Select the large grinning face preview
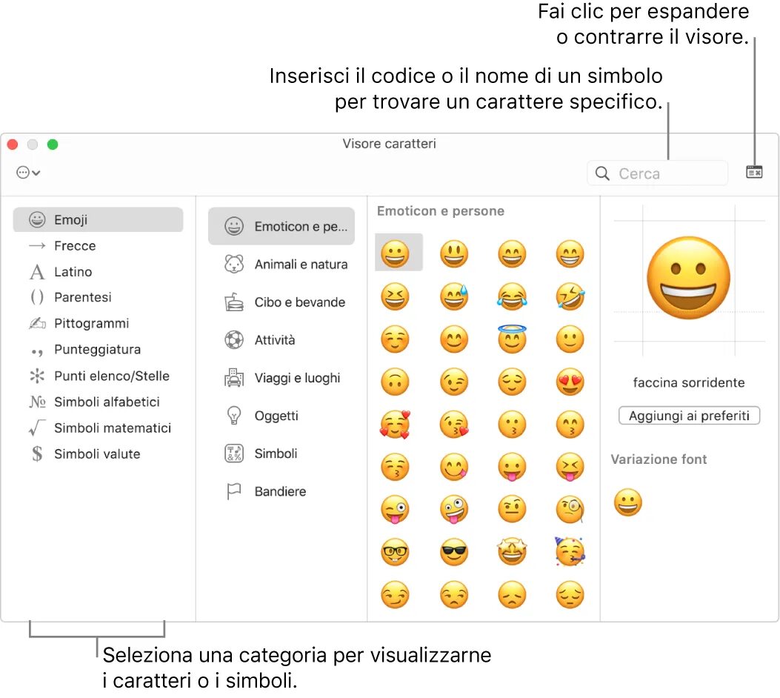Image resolution: width=780 pixels, height=698 pixels. click(x=688, y=278)
